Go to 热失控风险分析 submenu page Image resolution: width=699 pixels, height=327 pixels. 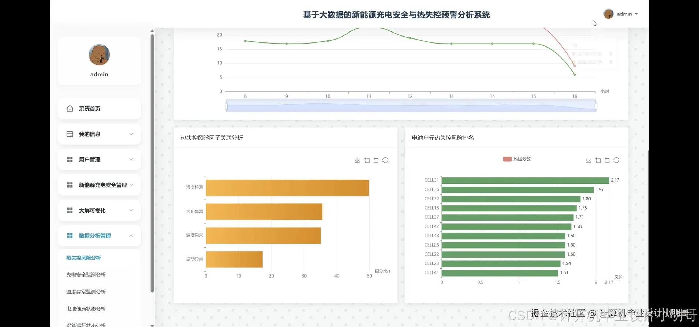[x=83, y=258]
